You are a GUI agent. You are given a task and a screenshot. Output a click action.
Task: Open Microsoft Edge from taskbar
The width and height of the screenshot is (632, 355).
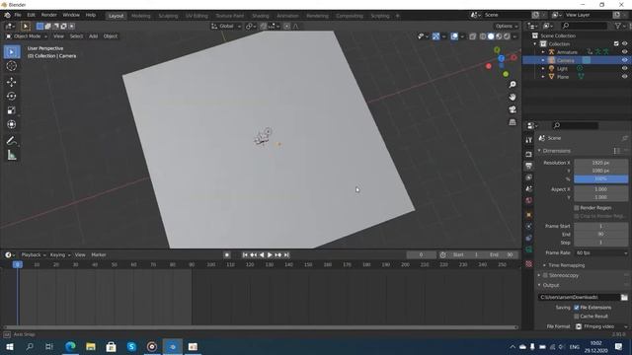[x=70, y=346]
